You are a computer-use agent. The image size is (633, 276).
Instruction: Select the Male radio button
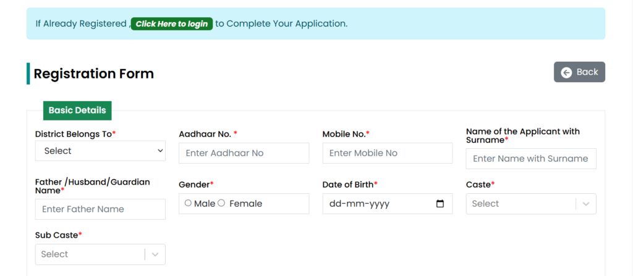tap(188, 203)
